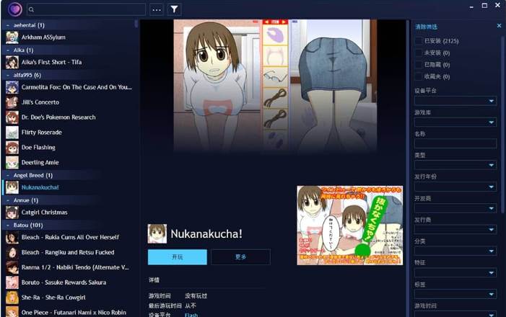Open the 特征 filter dropdown
The image size is (506, 317).
455,272
